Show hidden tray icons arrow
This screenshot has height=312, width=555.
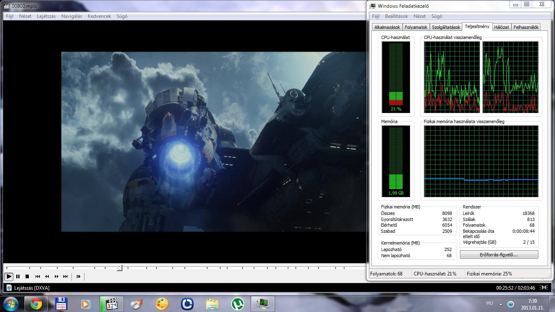[501, 304]
